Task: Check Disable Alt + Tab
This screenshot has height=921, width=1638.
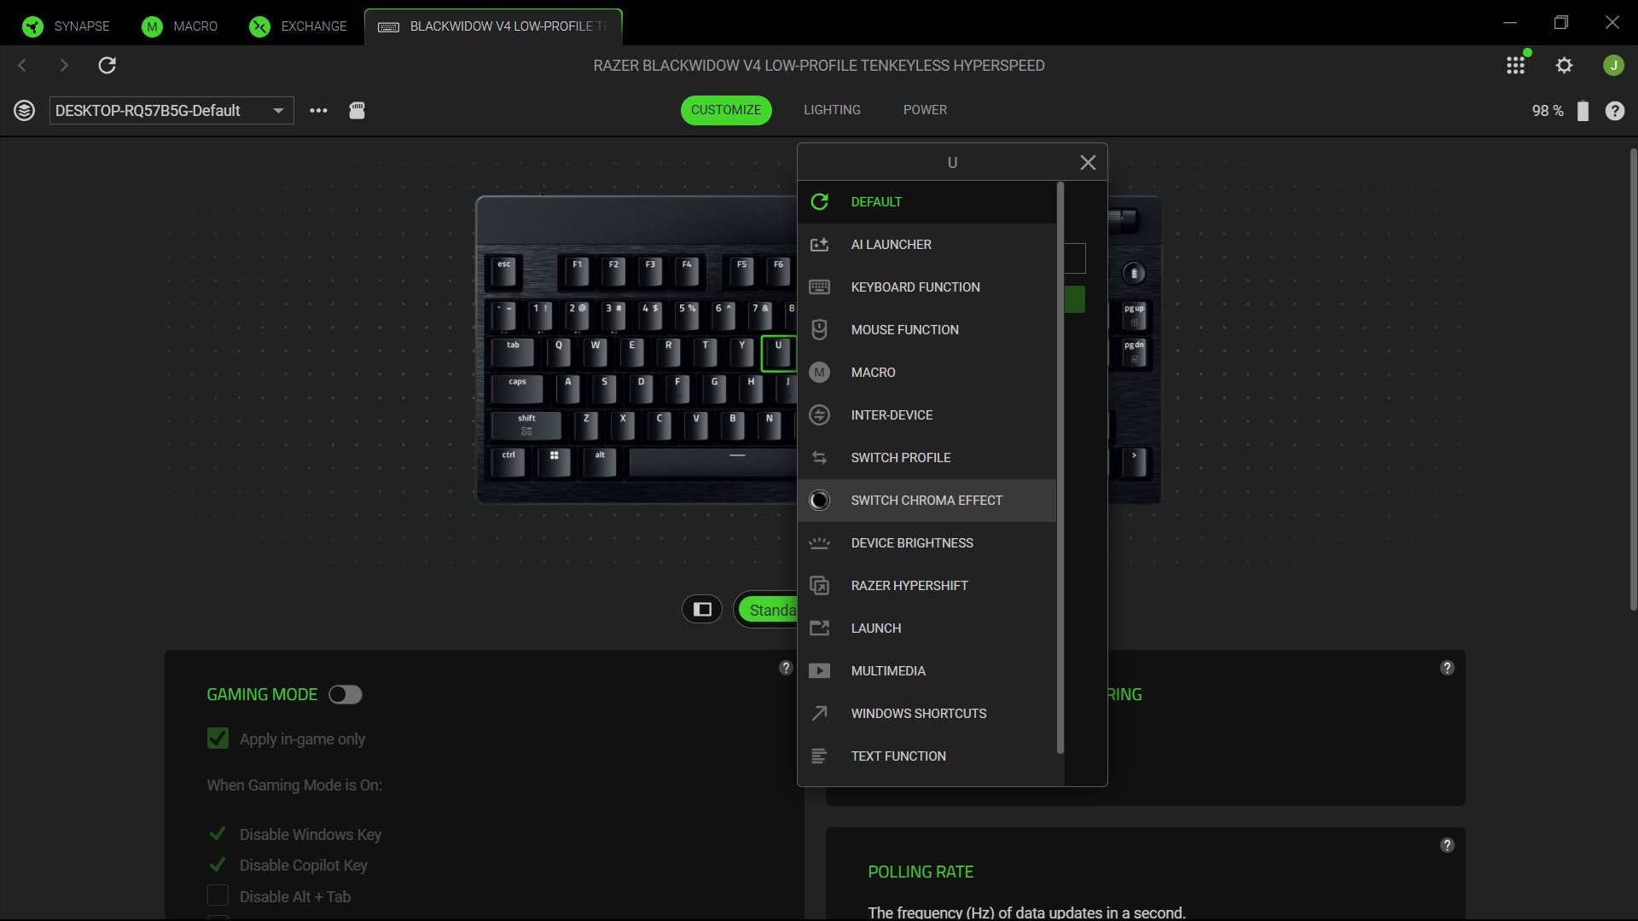Action: pyautogui.click(x=218, y=895)
